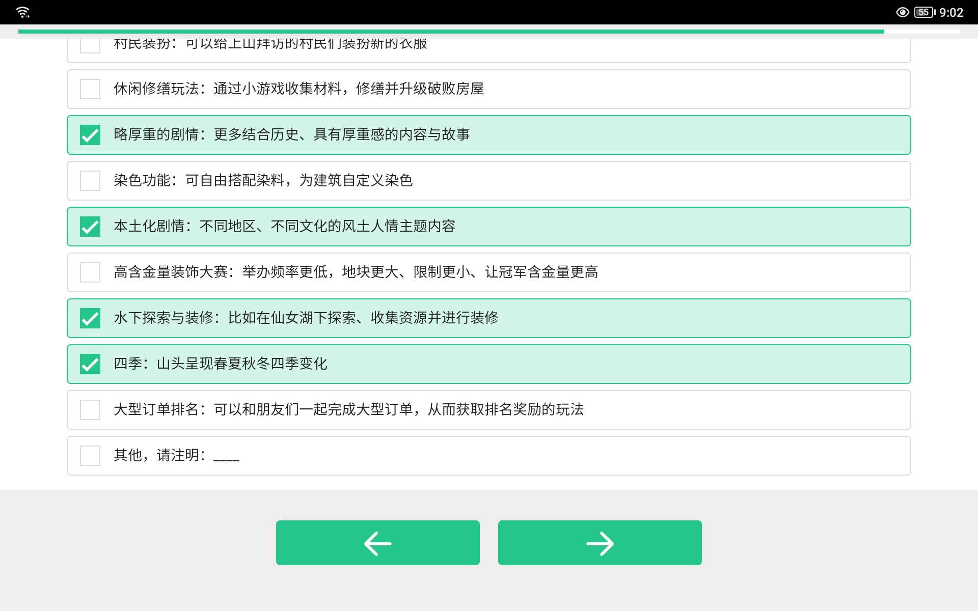Screen dimensions: 978x611
Task: Deselect the 四季 checkbox
Action: (x=90, y=364)
